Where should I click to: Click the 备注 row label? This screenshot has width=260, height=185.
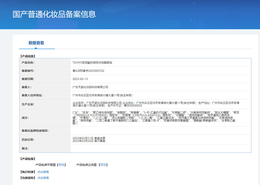point(25,148)
